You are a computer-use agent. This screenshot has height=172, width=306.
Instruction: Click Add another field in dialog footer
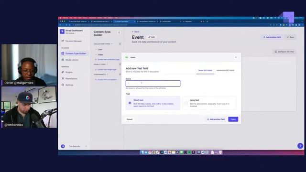pos(216,119)
